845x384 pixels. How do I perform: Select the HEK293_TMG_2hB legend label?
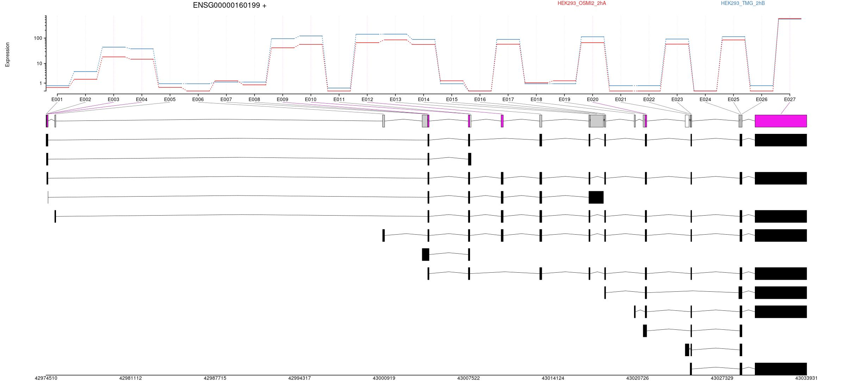click(743, 3)
